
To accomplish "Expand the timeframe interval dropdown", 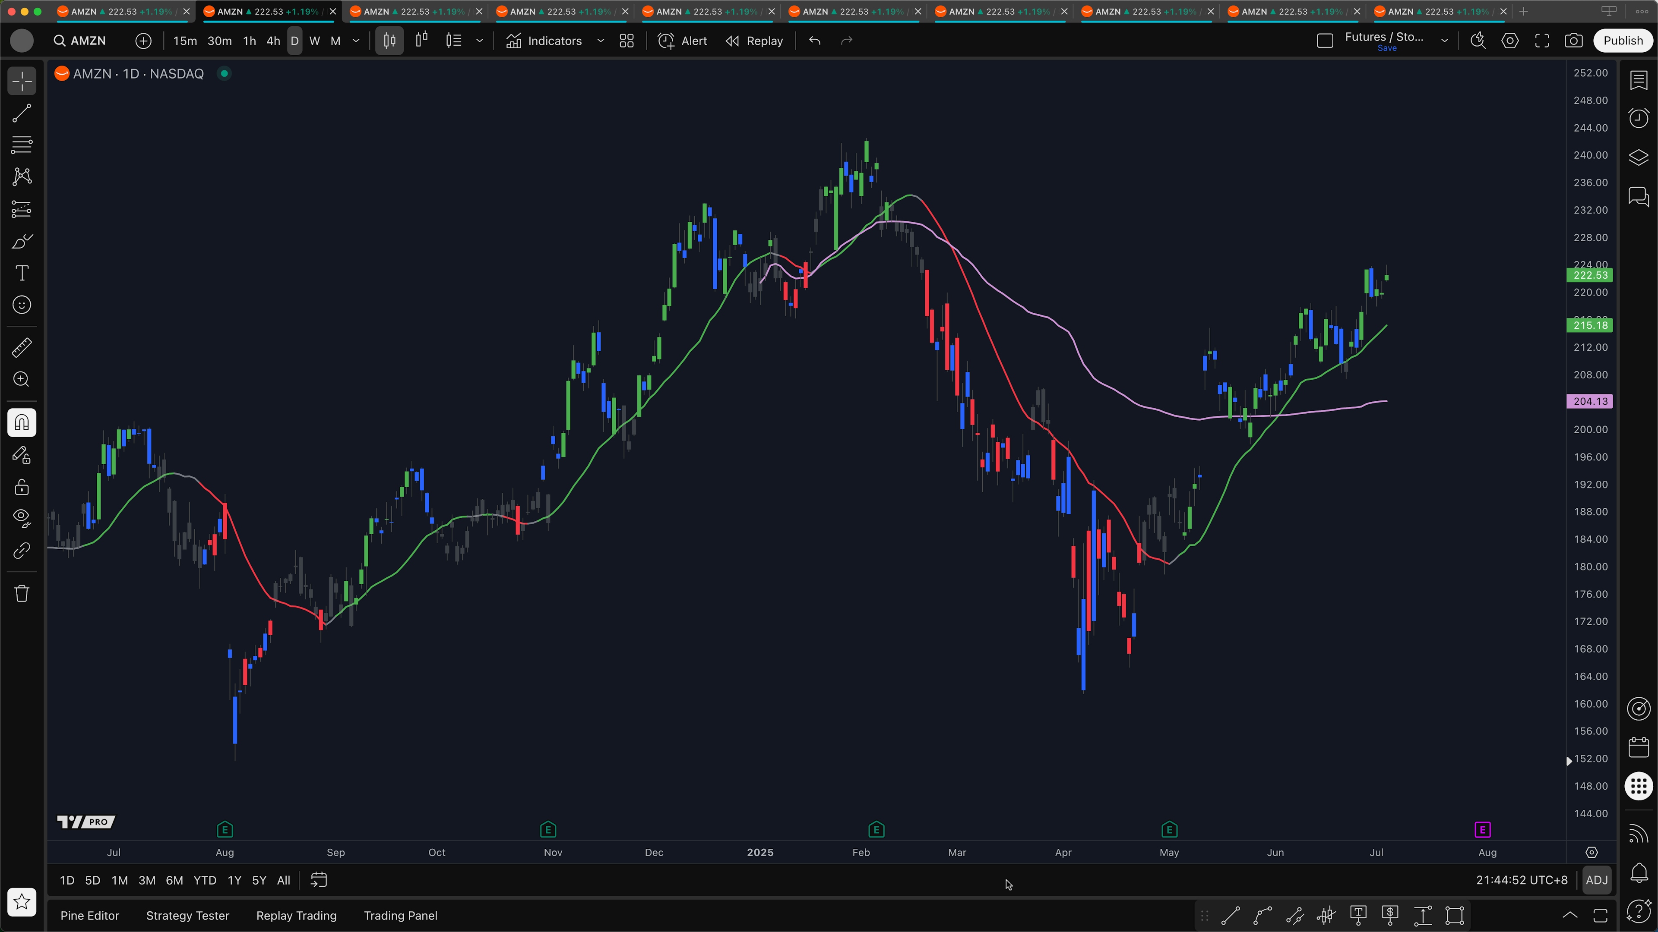I will point(356,41).
